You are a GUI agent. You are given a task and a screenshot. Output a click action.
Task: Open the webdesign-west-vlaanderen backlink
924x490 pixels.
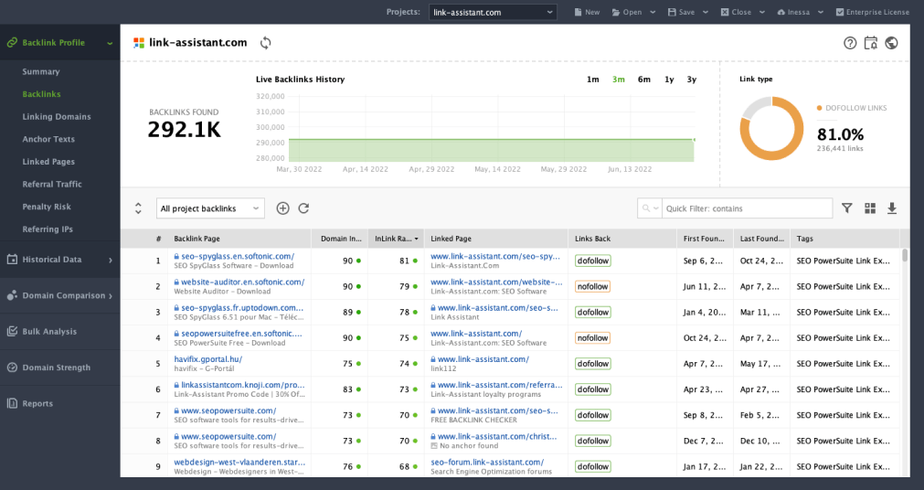[x=239, y=463]
